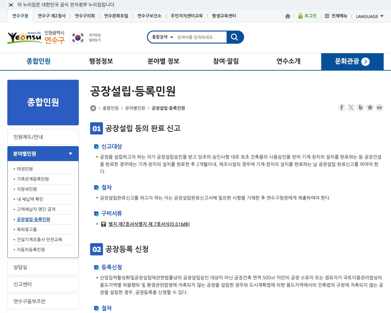
Task: Share page on X (Twitter) icon
Action: coord(351,107)
